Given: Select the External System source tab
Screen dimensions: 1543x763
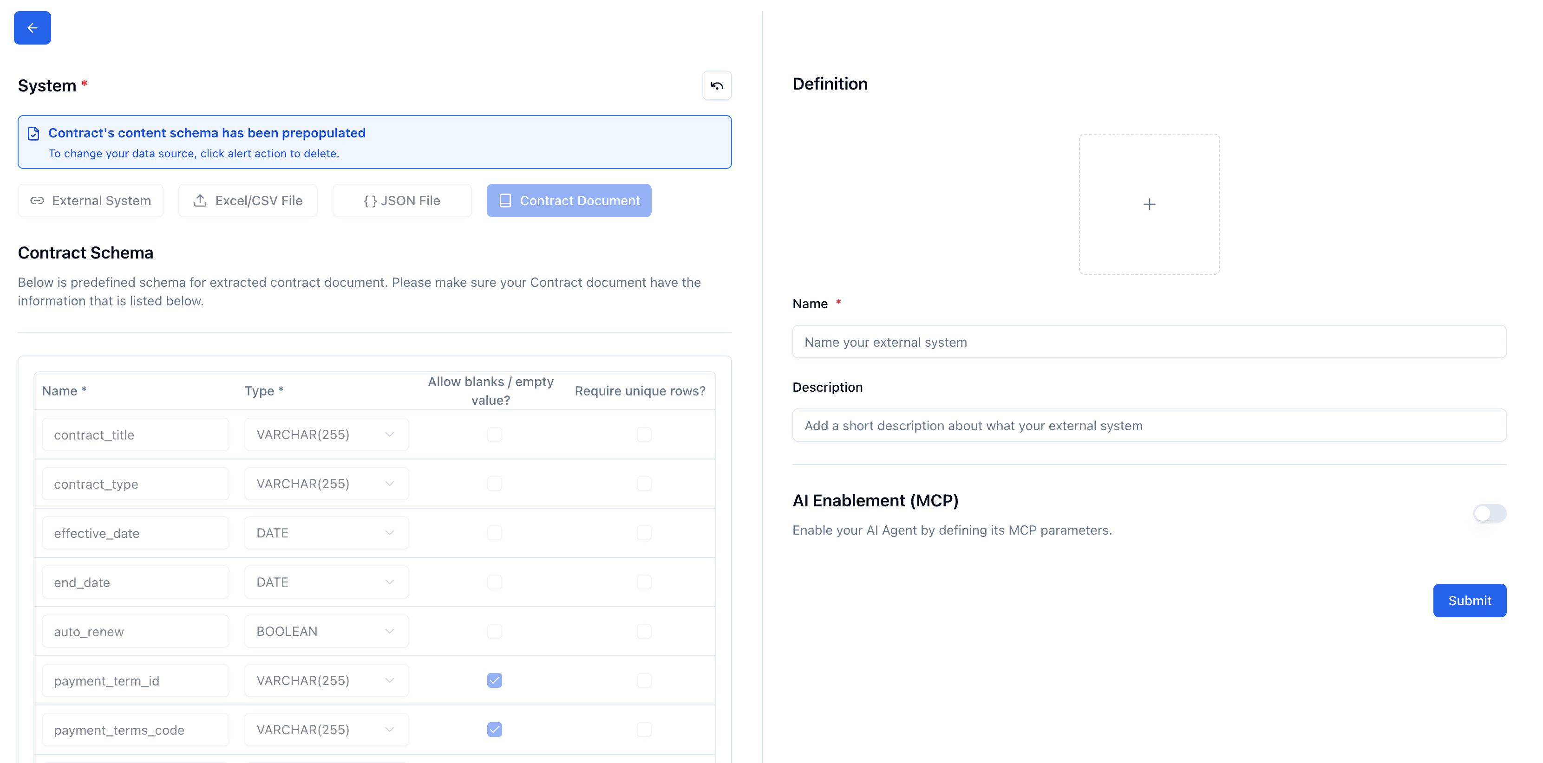Looking at the screenshot, I should [91, 200].
